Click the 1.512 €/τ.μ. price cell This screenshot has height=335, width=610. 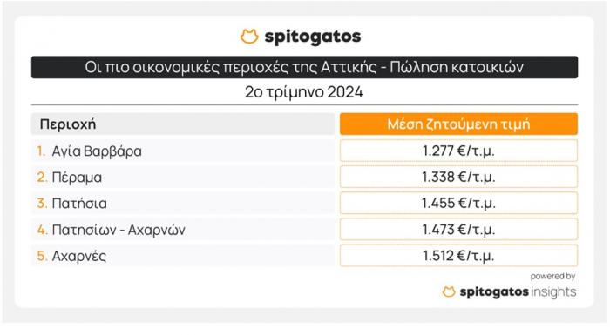pyautogui.click(x=458, y=256)
